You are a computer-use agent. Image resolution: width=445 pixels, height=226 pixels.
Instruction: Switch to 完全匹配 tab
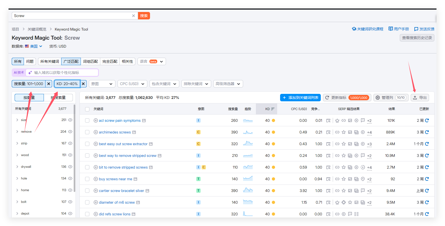pyautogui.click(x=110, y=61)
